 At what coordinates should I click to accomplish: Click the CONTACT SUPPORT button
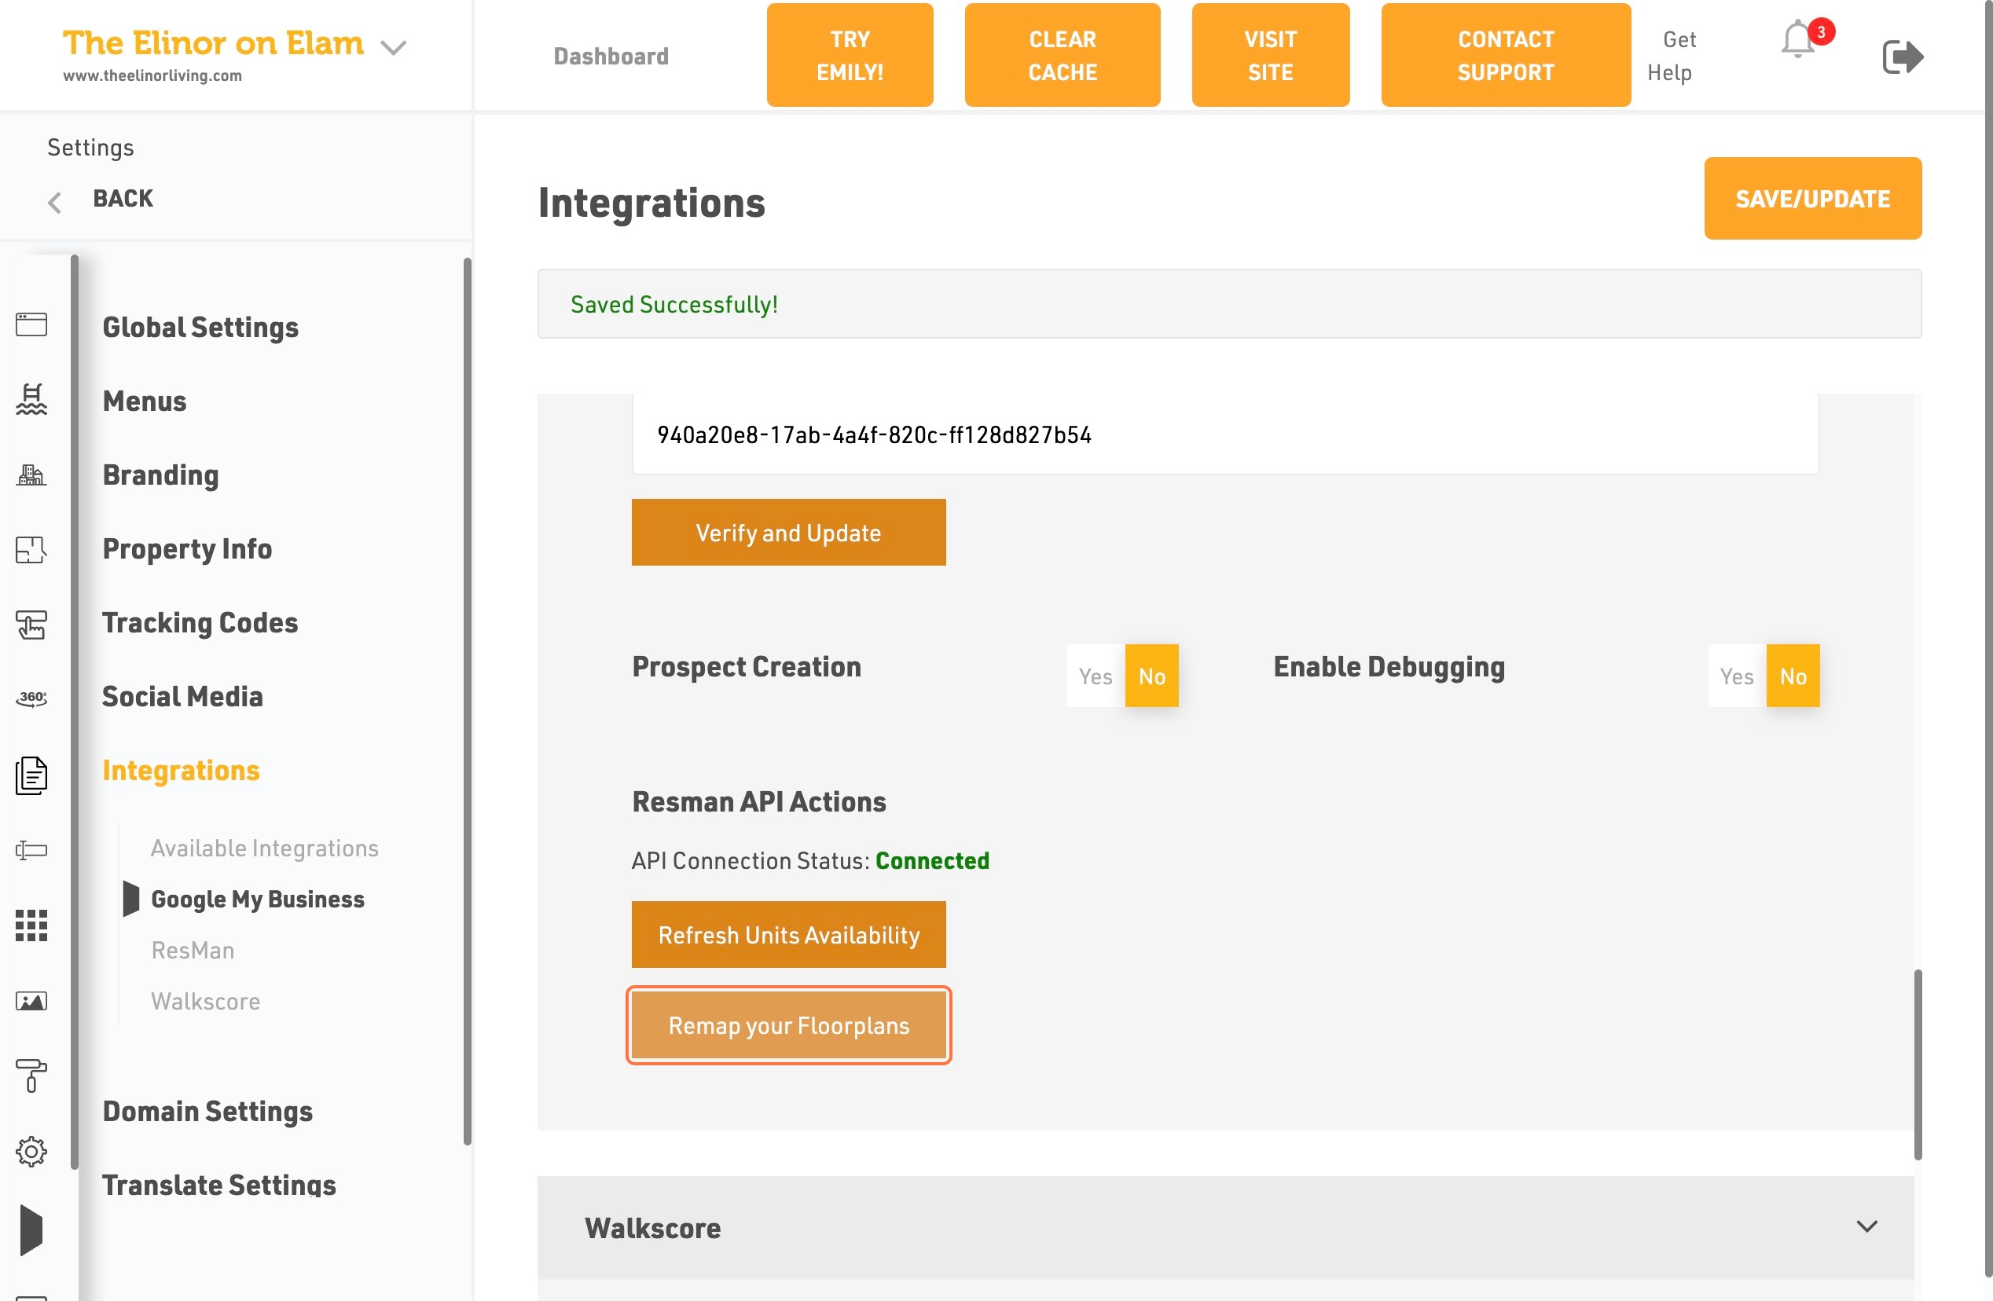pyautogui.click(x=1506, y=55)
